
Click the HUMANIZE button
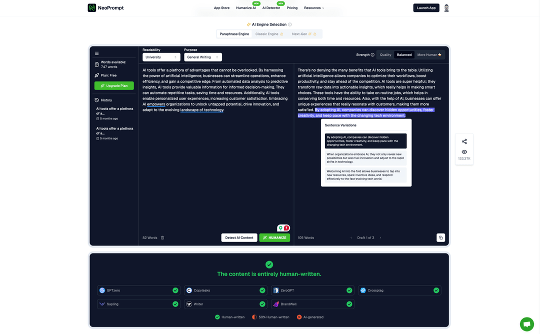click(x=274, y=238)
